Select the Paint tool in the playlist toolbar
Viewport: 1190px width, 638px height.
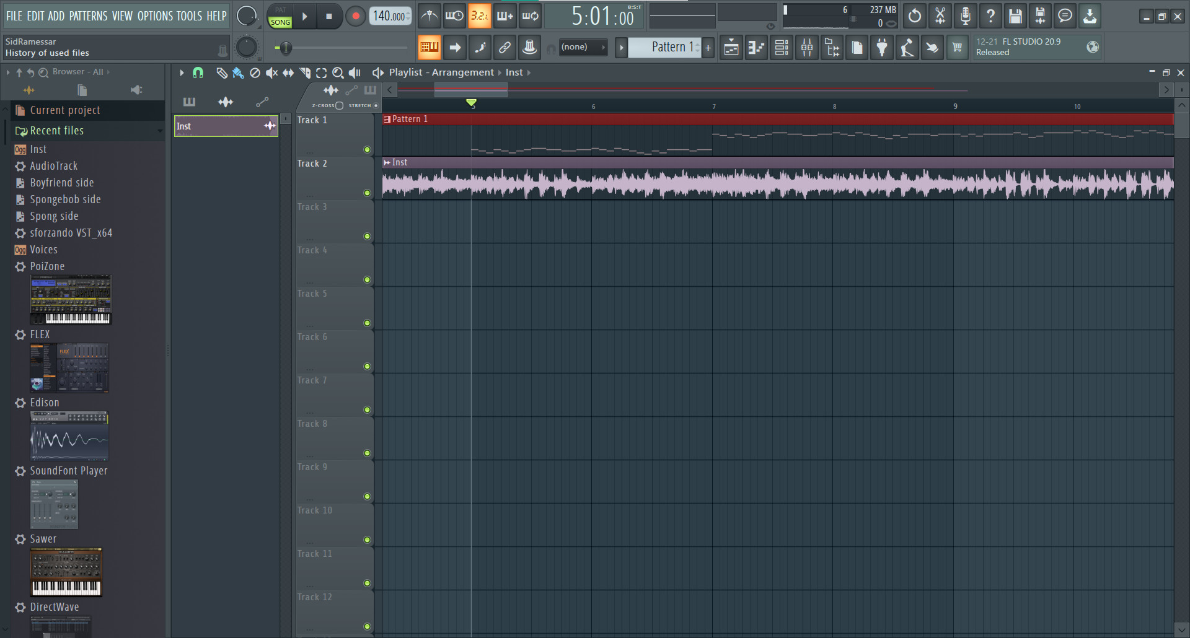(x=238, y=72)
